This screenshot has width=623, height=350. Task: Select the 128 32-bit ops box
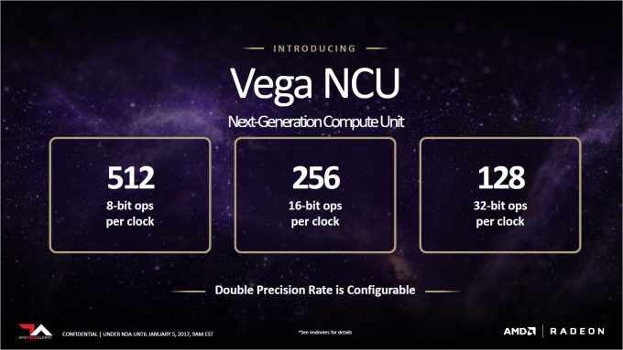point(500,195)
